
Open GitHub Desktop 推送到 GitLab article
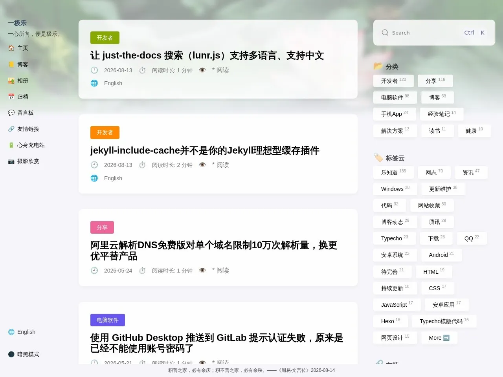pyautogui.click(x=217, y=343)
